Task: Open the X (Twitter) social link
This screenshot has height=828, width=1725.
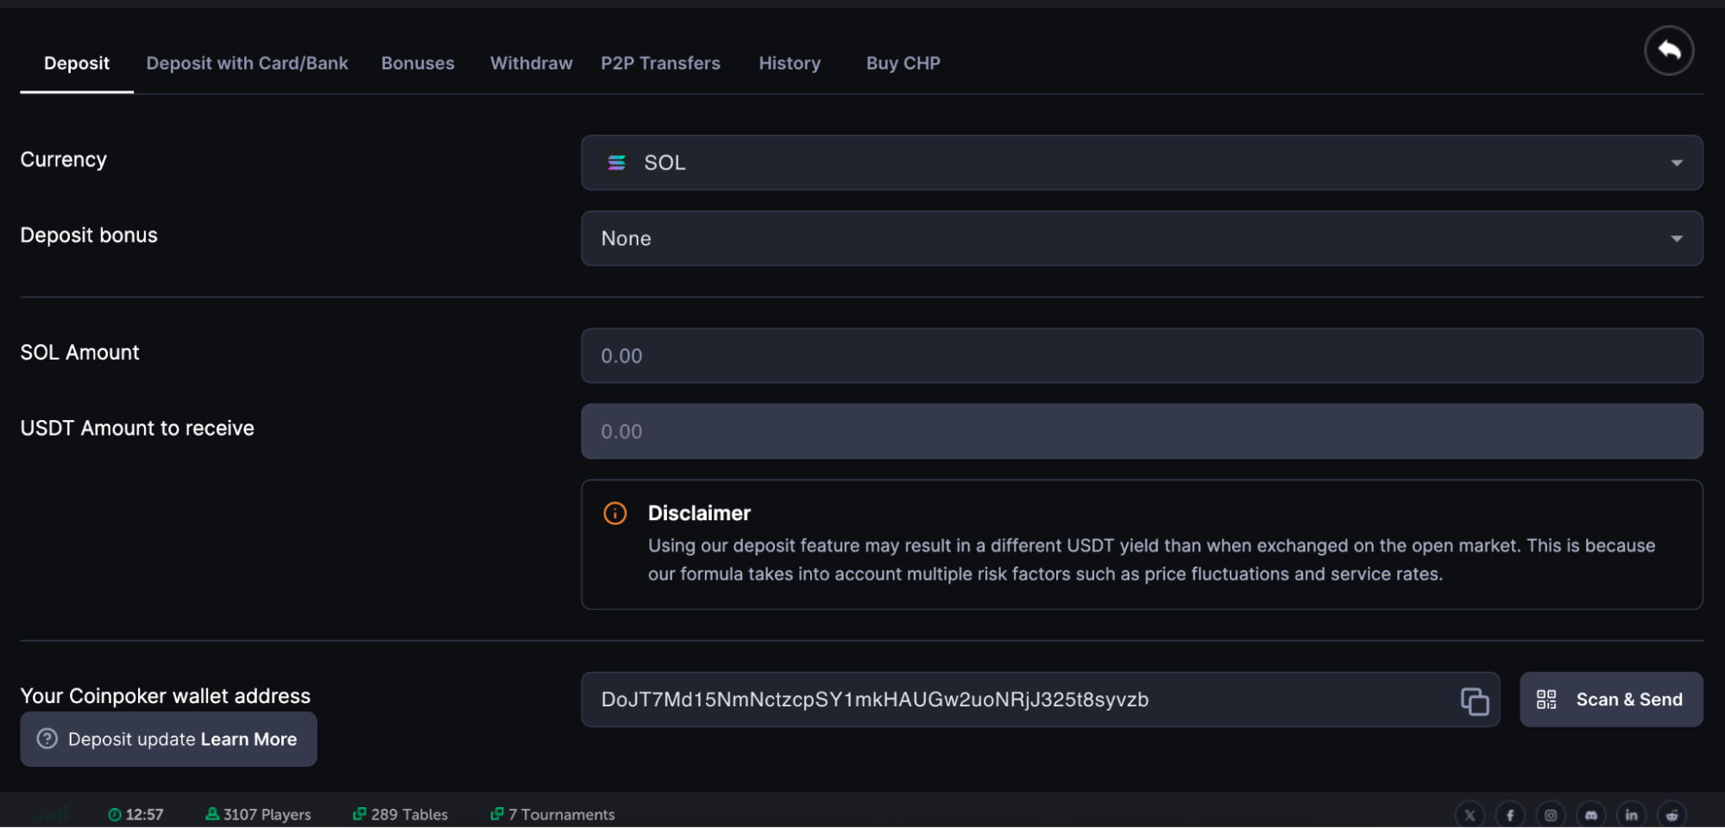Action: tap(1470, 815)
